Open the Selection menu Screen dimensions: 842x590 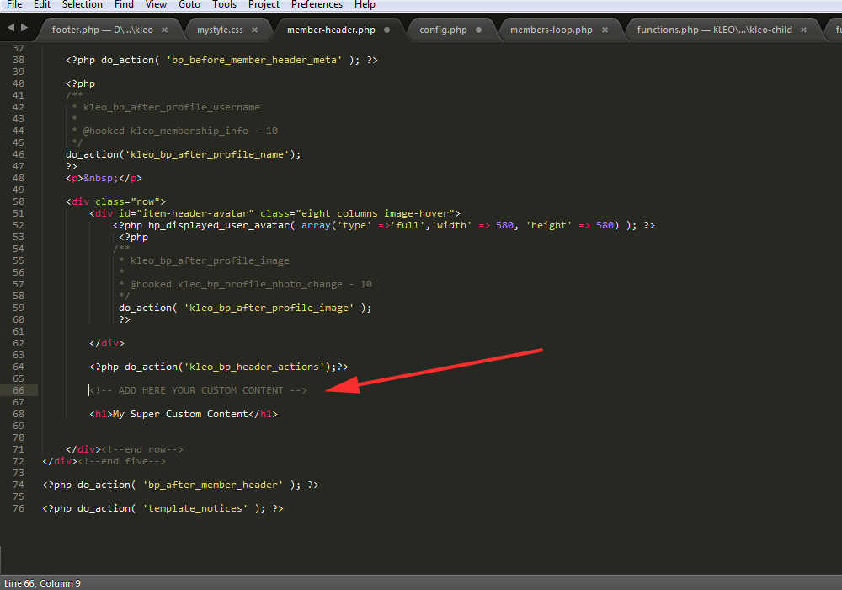(x=83, y=4)
